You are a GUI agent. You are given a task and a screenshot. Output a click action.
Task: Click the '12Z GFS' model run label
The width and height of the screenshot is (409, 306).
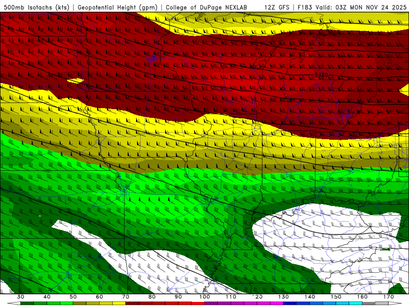click(x=277, y=7)
